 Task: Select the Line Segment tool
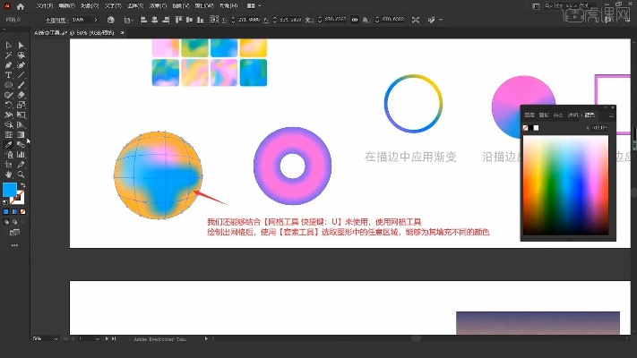point(22,75)
